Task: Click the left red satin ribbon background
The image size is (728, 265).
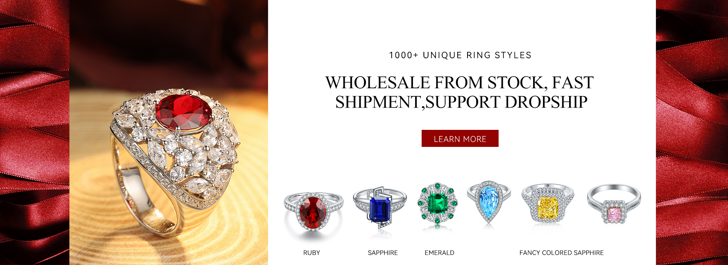Action: [35, 132]
